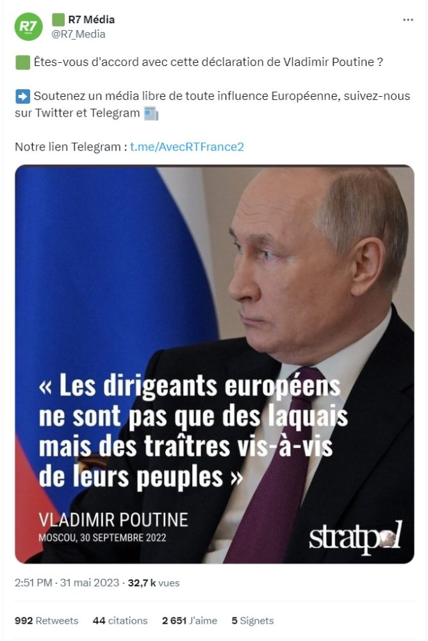View the 2 651 J'aime list
Viewport: 428px width, 641px height.
click(189, 620)
